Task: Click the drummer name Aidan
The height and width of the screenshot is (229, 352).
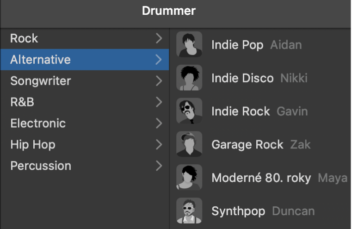Action: pos(286,45)
